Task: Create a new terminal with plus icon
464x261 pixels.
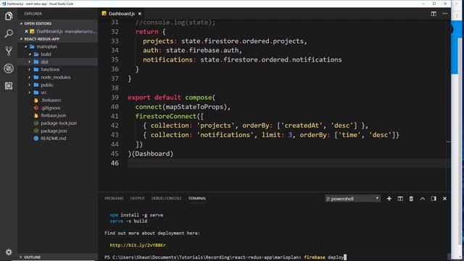Action: pyautogui.click(x=389, y=199)
